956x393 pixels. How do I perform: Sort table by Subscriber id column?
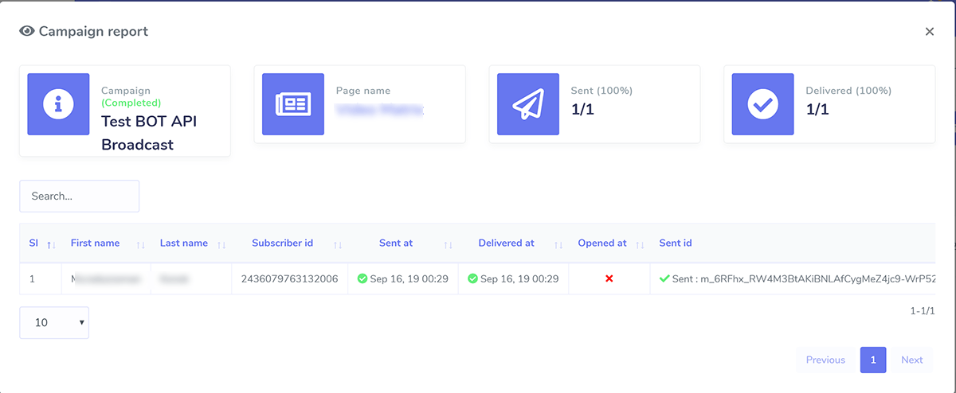pyautogui.click(x=282, y=243)
